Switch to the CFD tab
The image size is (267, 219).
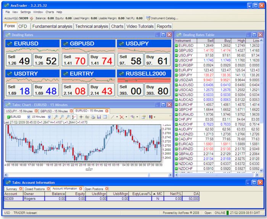[x=23, y=26]
